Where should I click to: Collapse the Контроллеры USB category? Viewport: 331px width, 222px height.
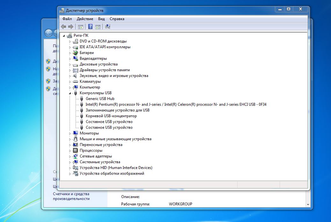coord(70,93)
